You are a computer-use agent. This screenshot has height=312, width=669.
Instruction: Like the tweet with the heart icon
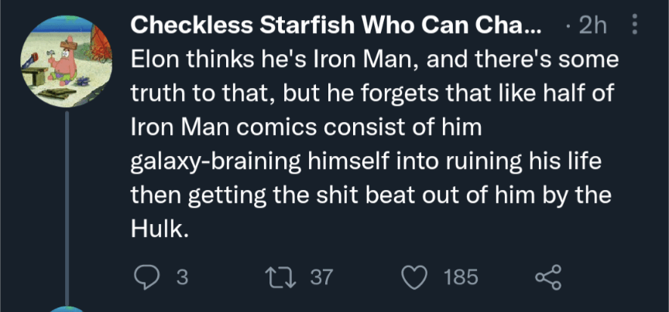click(x=419, y=276)
